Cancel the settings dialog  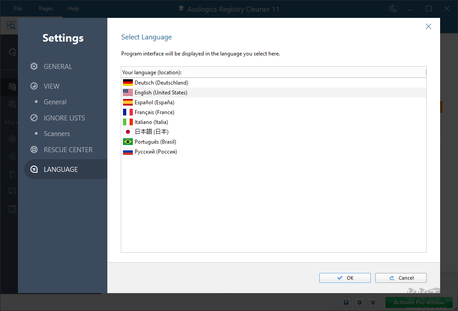401,278
